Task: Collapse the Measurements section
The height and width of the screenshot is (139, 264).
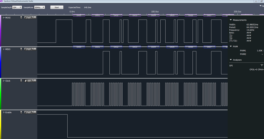Action: point(231,20)
